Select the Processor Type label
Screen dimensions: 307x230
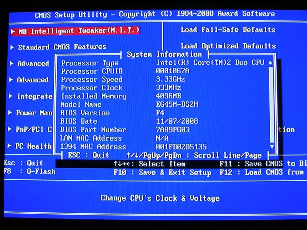pos(90,63)
